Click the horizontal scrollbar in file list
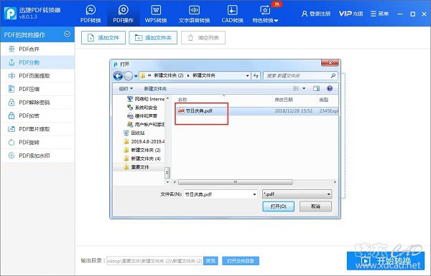This screenshot has width=431, height=276. click(x=236, y=182)
